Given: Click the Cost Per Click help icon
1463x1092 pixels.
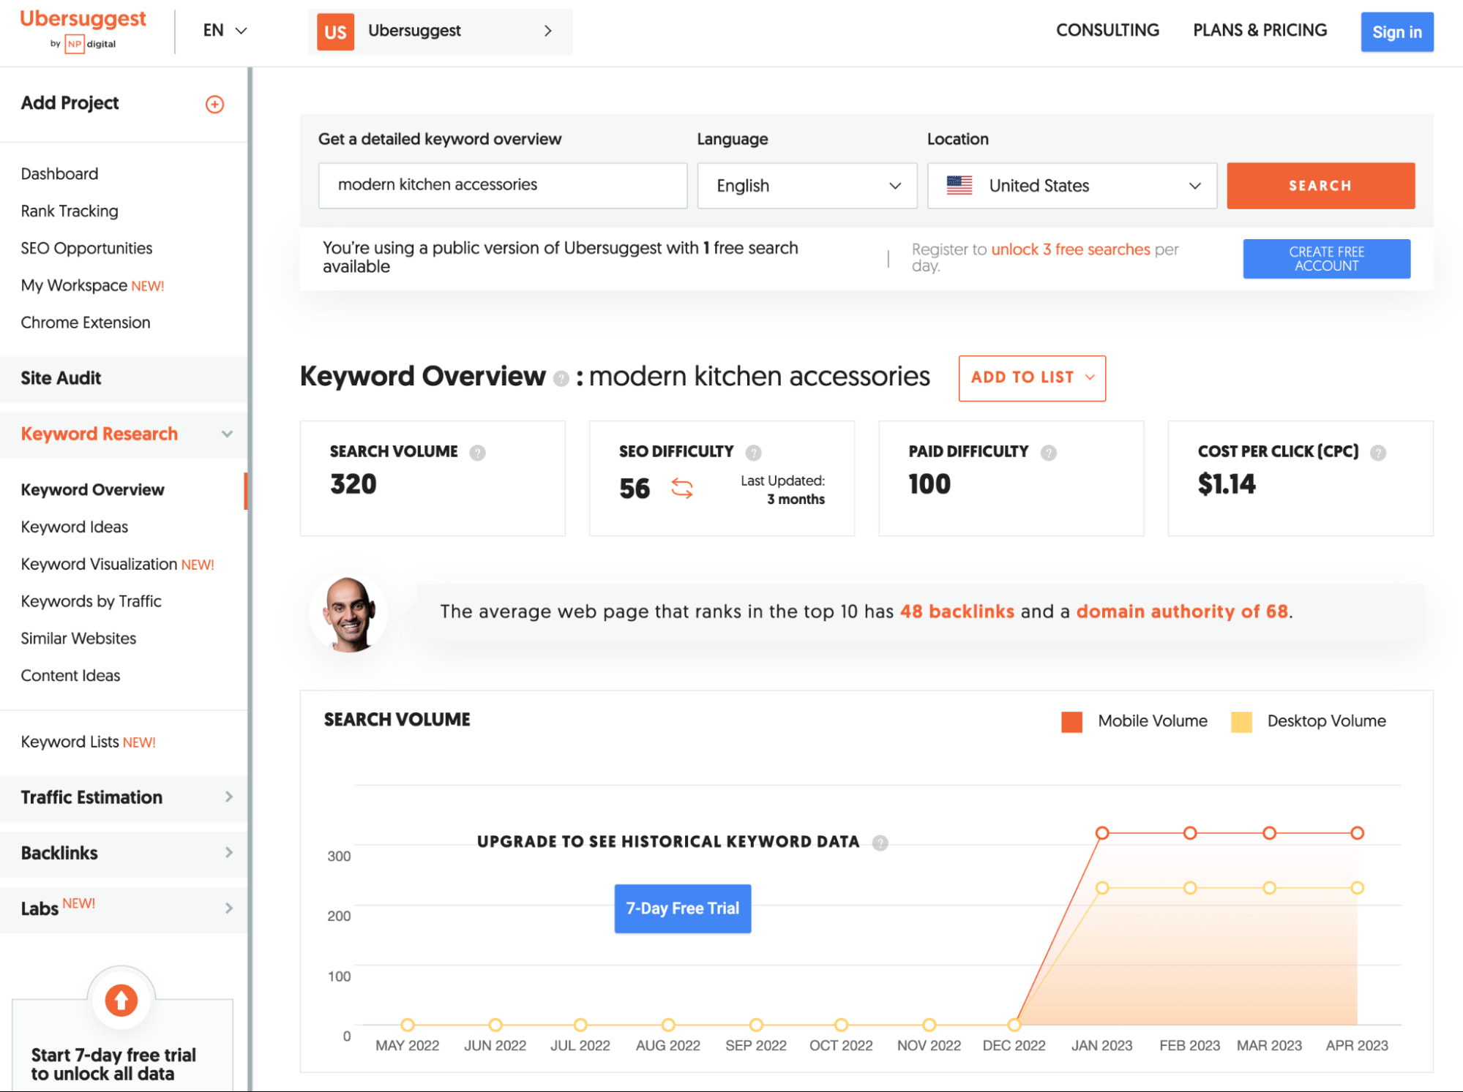Looking at the screenshot, I should click(1377, 453).
